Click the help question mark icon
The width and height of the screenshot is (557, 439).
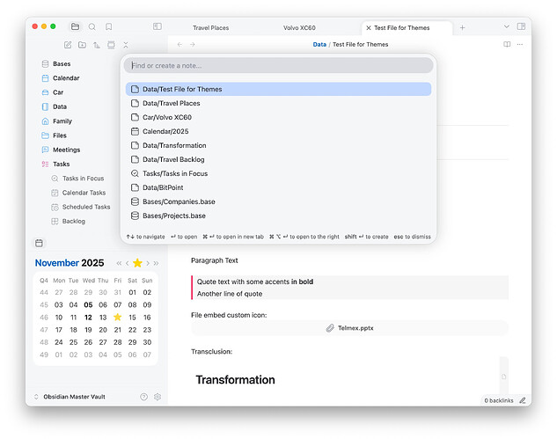point(143,397)
